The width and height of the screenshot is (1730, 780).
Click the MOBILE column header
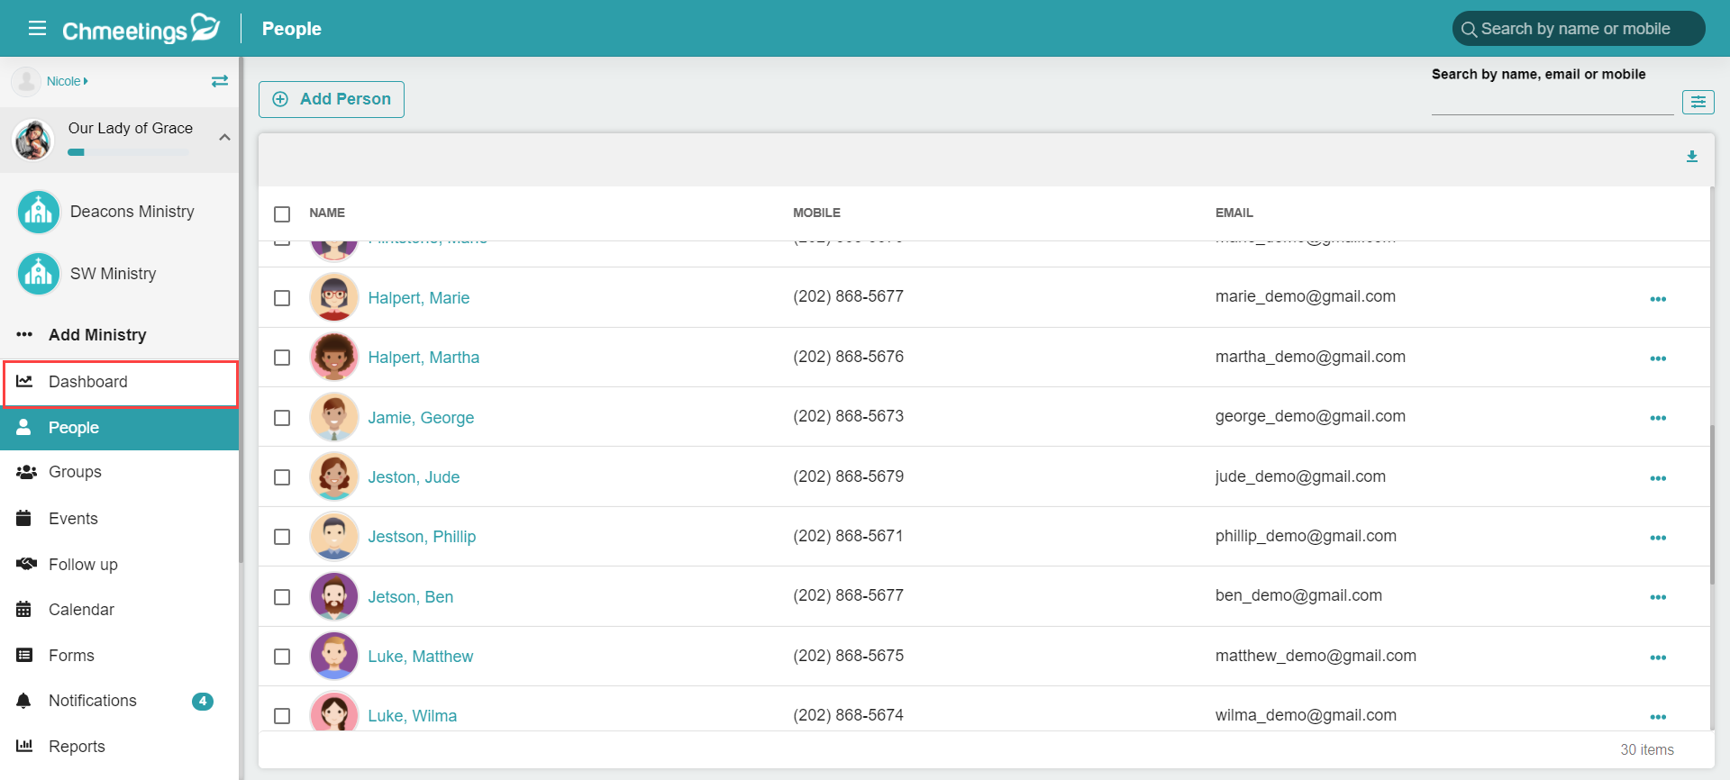pos(816,213)
